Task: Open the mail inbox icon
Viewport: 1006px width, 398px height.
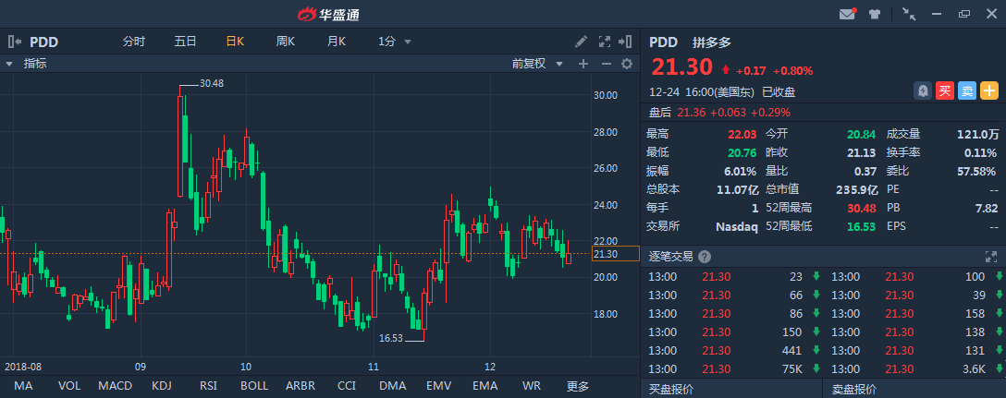Action: (848, 14)
